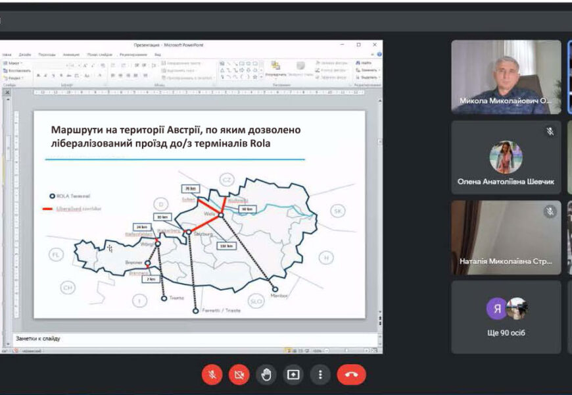Click the Заметки к слайду notes field
The image size is (572, 395).
pos(191,338)
